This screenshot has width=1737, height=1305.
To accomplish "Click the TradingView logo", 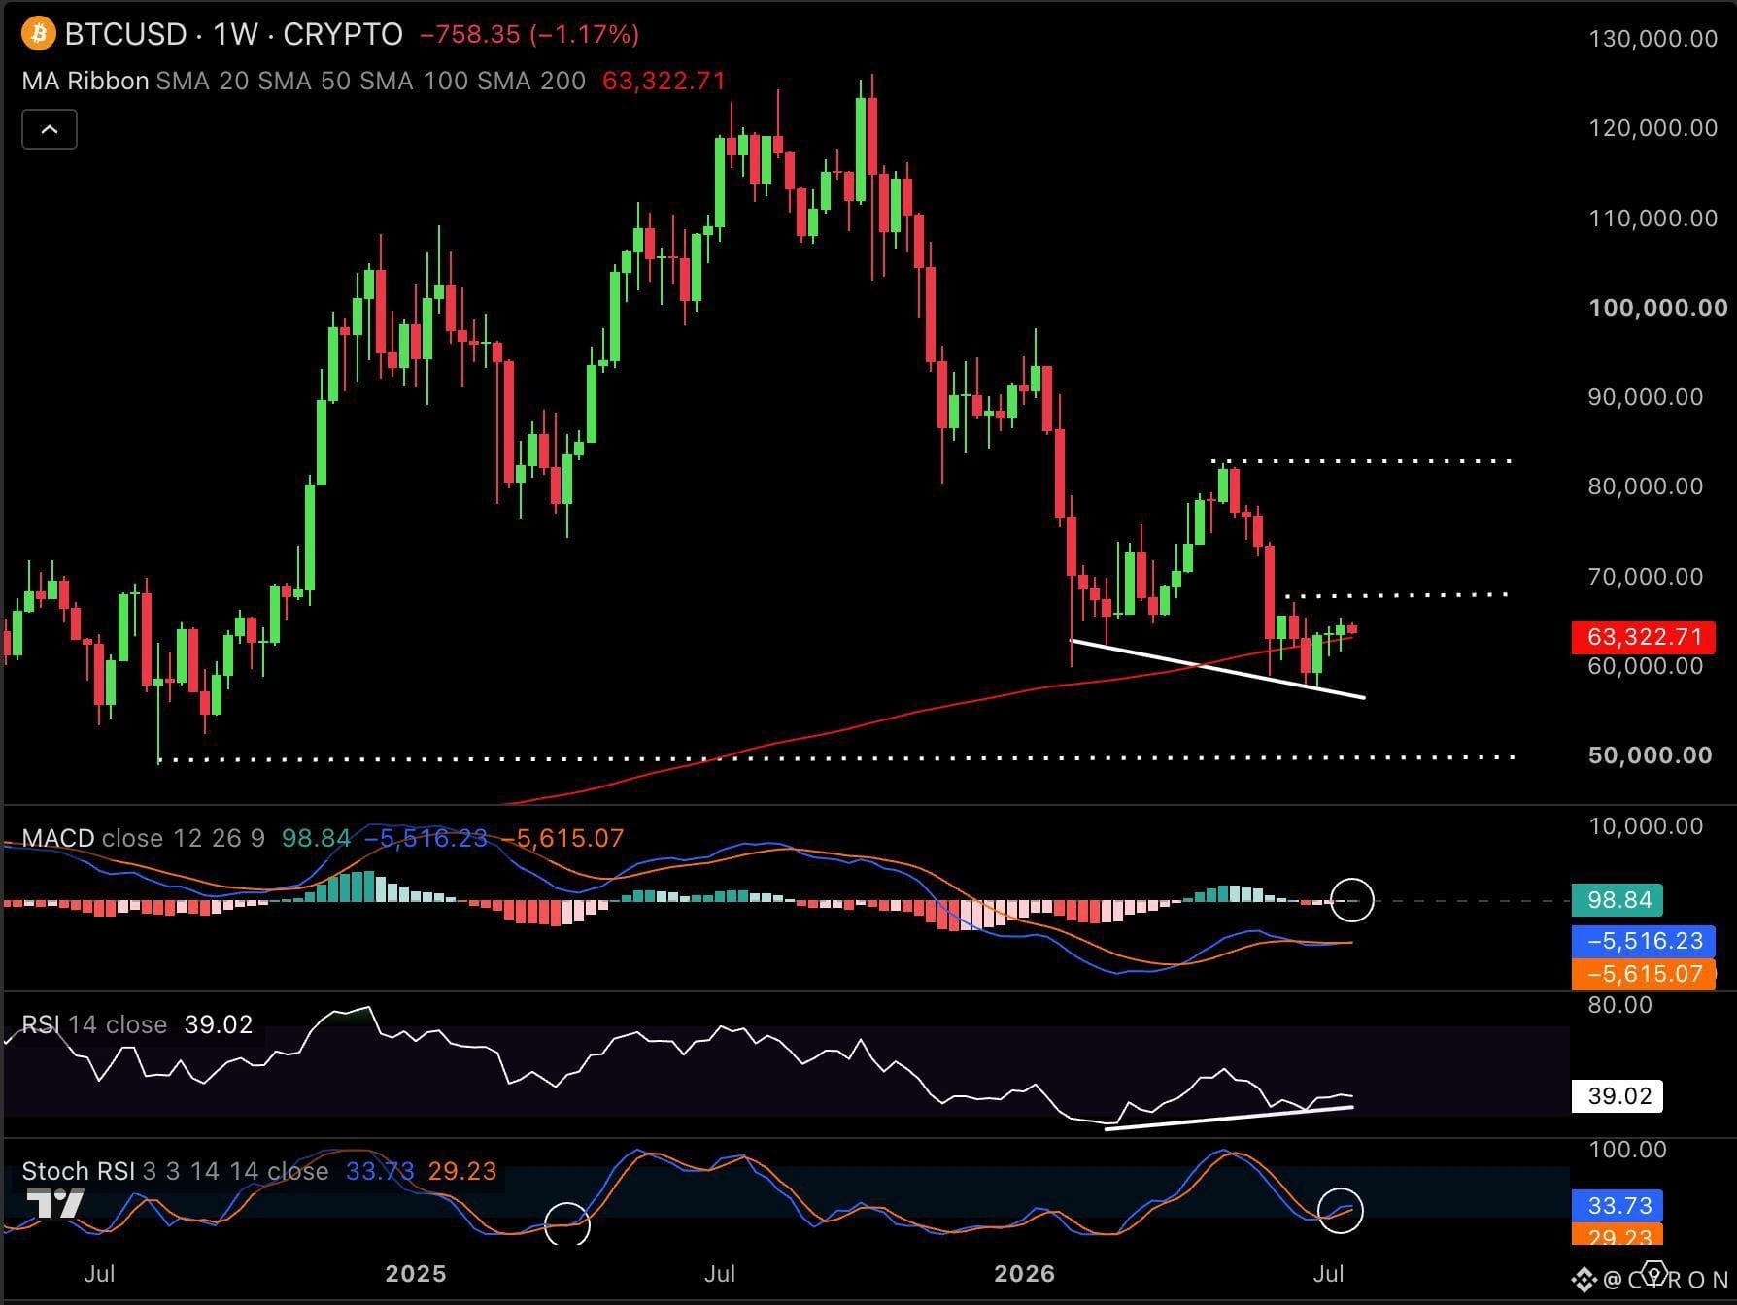I will (54, 1203).
